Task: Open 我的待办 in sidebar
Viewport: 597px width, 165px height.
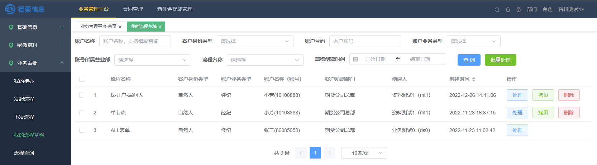Action: click(x=35, y=81)
